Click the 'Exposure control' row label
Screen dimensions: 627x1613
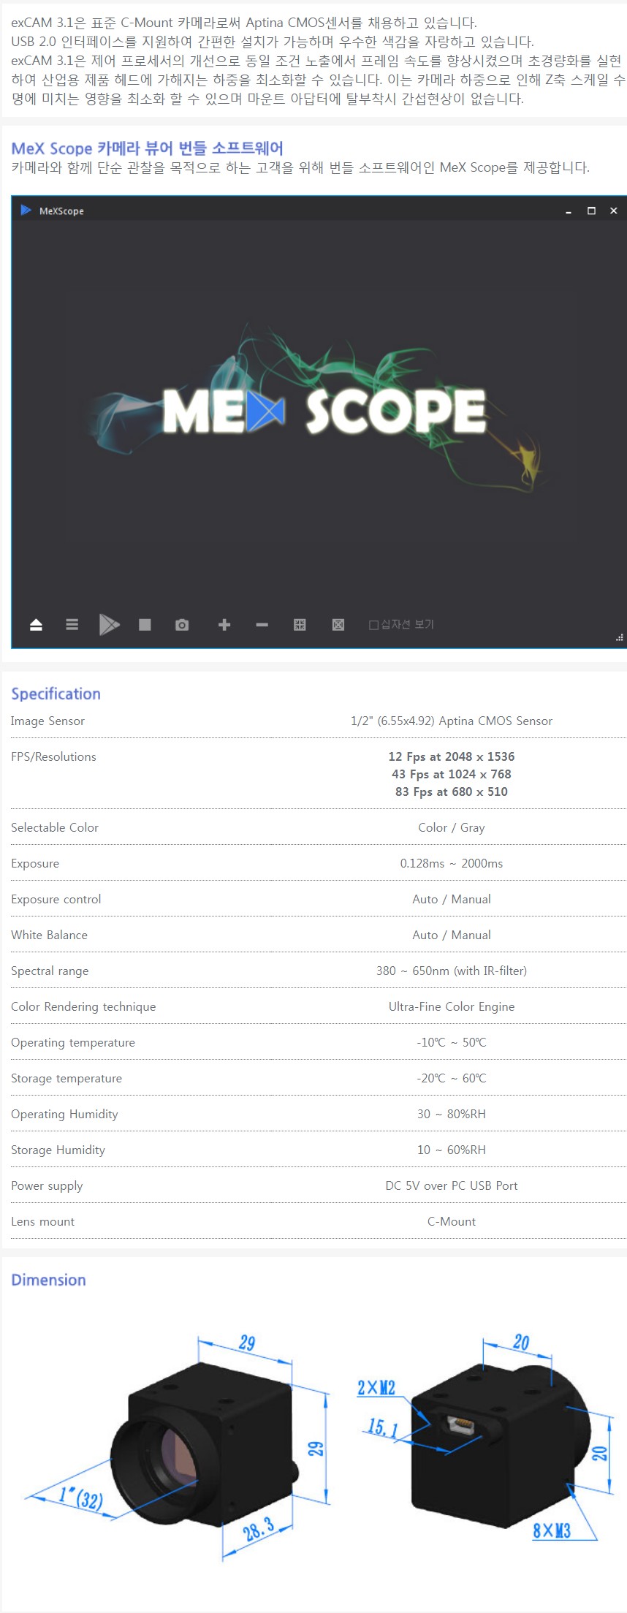click(x=56, y=899)
